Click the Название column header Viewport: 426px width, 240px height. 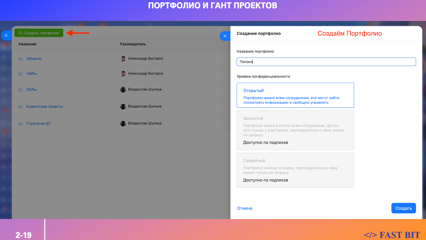coord(27,44)
